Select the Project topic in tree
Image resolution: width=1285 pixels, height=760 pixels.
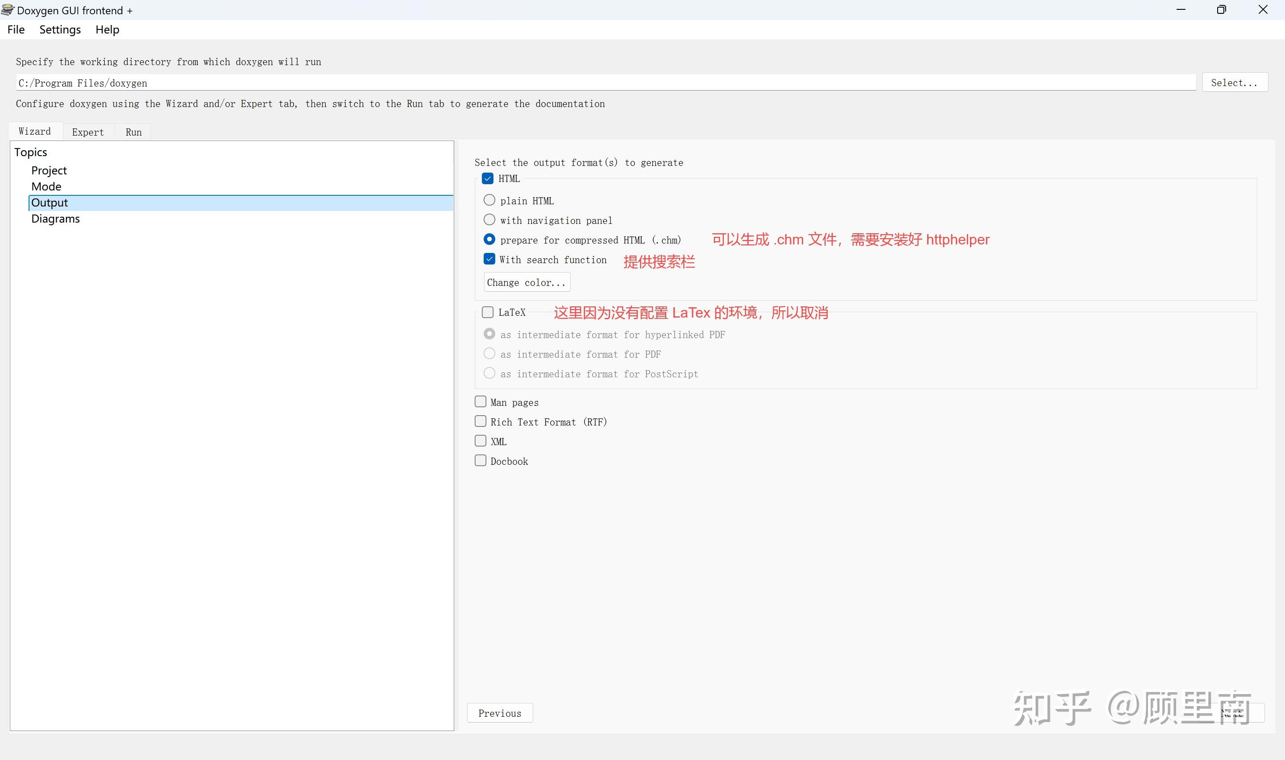click(49, 170)
